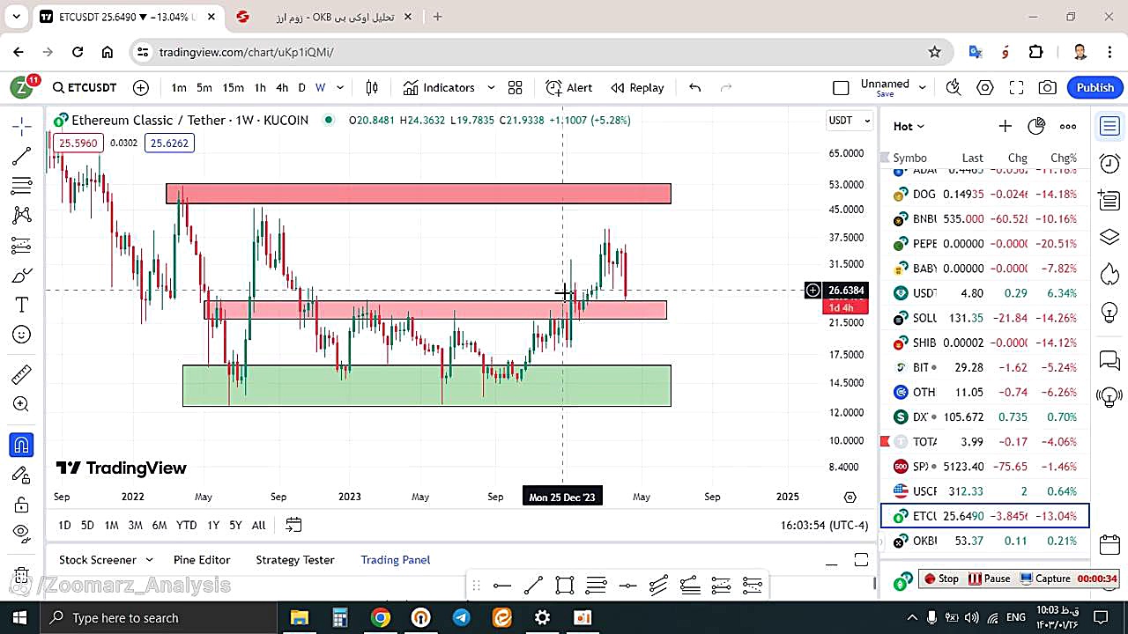Open the hotlists flame panel
The height and width of the screenshot is (634, 1128).
[x=1109, y=275]
